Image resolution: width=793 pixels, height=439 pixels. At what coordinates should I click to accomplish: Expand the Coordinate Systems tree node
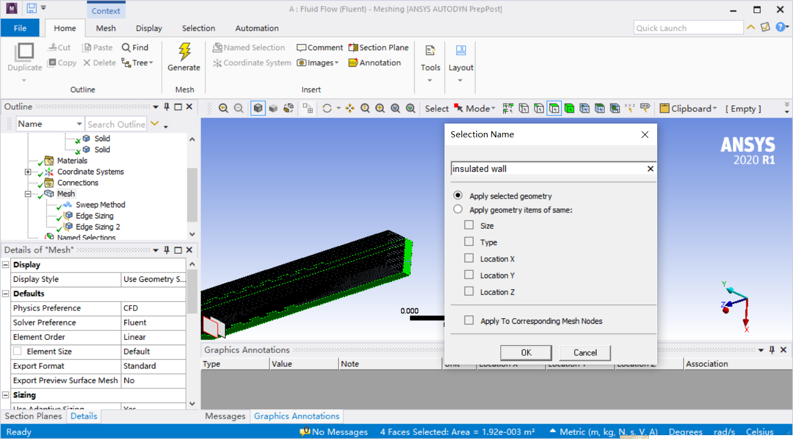coord(28,172)
